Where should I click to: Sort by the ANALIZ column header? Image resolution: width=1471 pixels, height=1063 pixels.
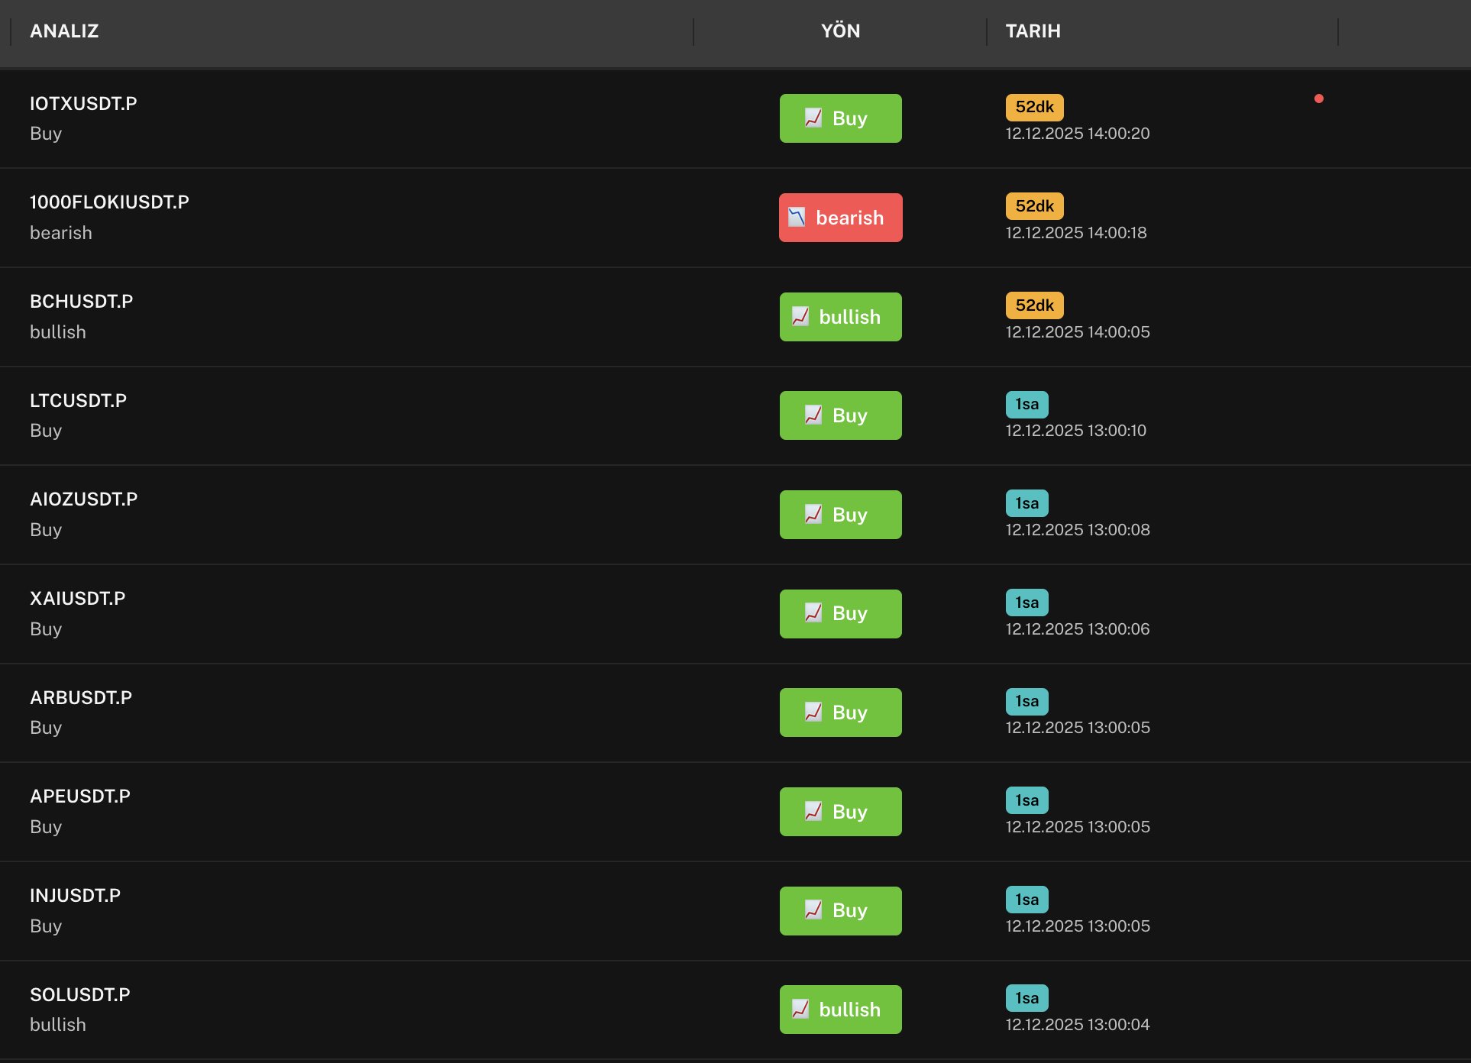tap(64, 31)
